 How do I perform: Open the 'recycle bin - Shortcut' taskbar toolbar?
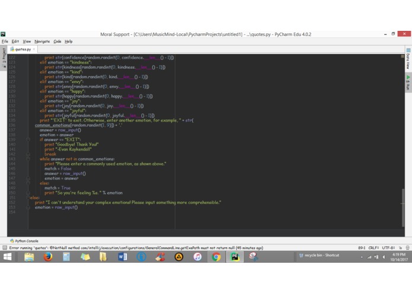click(319, 255)
